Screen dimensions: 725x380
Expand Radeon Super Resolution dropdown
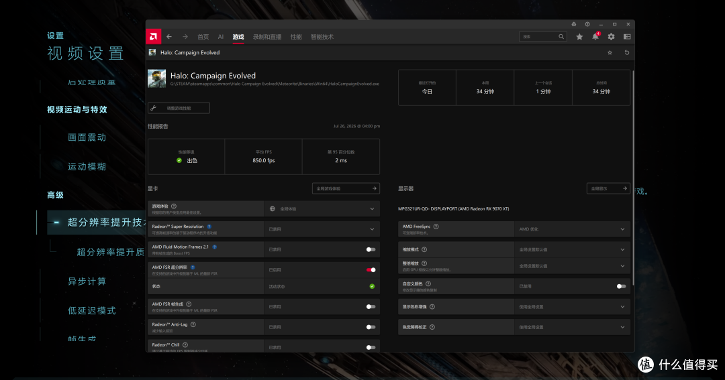[322, 229]
